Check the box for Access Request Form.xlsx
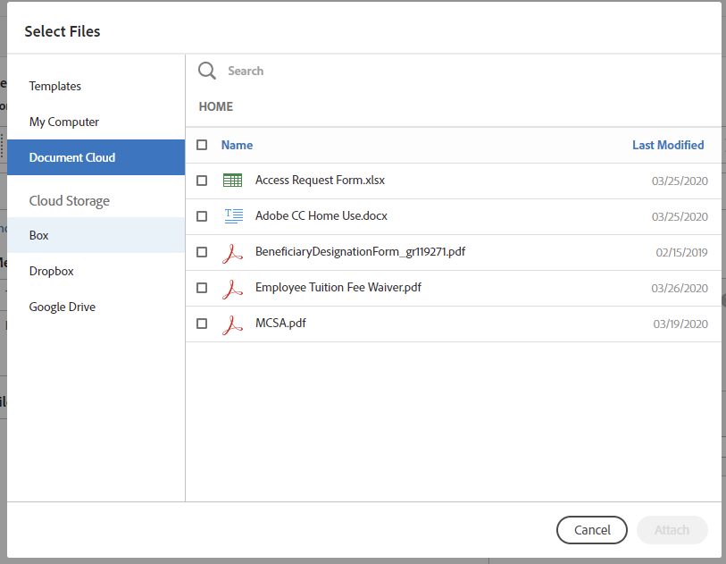This screenshot has width=726, height=564. [202, 181]
